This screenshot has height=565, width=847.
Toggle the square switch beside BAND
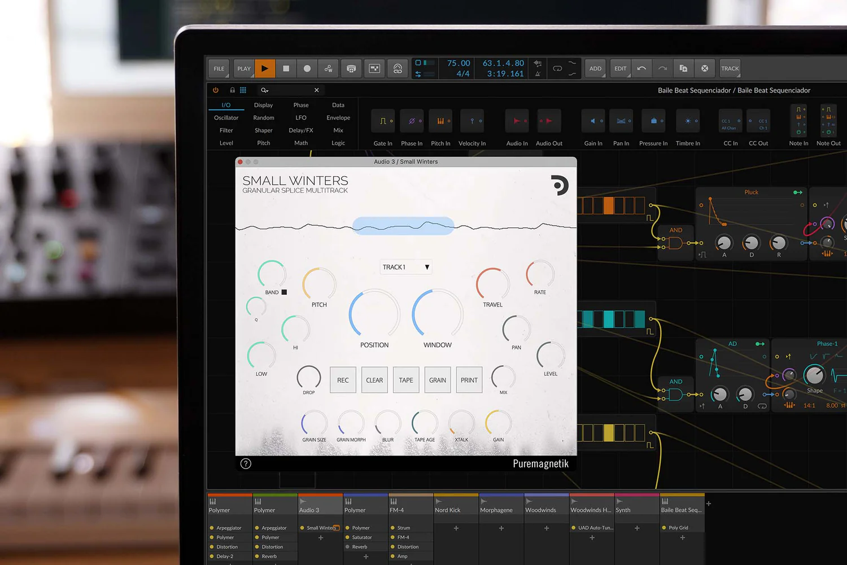(284, 292)
